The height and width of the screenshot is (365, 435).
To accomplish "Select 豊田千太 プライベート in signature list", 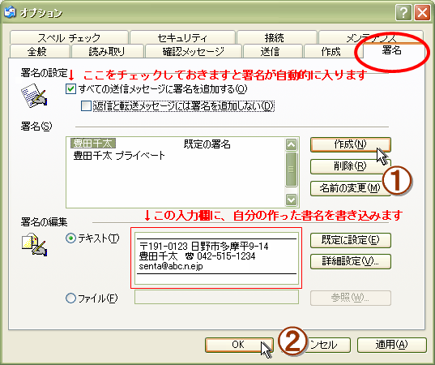I will (x=119, y=156).
